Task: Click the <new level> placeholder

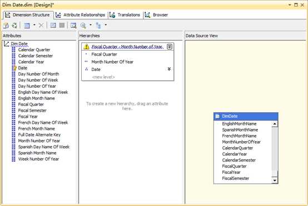Action: click(x=103, y=77)
